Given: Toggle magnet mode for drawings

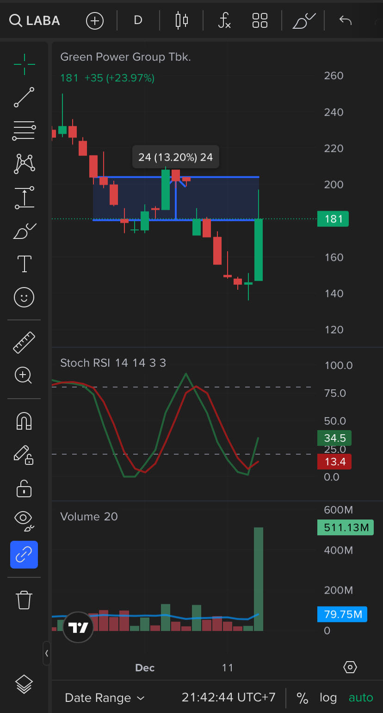Looking at the screenshot, I should tap(24, 421).
